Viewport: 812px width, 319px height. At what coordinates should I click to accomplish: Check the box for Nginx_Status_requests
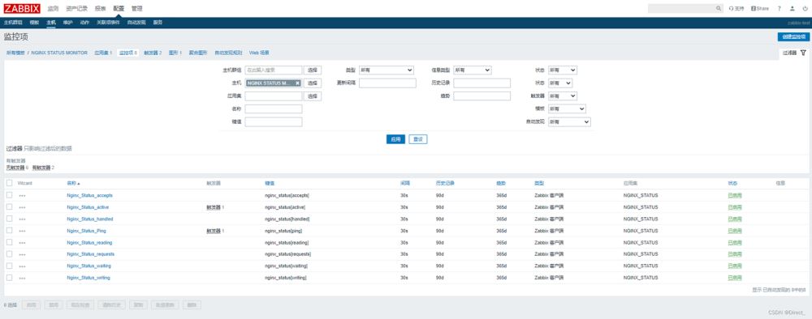tap(9, 254)
